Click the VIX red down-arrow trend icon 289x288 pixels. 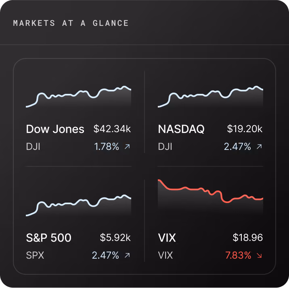(x=259, y=255)
